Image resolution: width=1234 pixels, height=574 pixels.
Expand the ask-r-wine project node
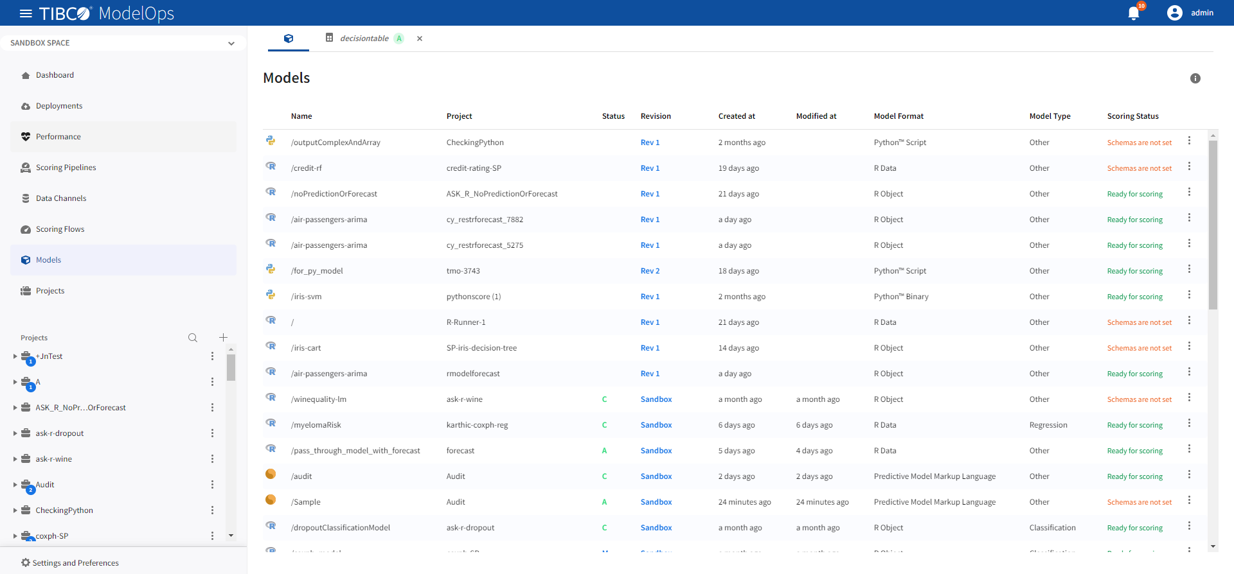15,459
